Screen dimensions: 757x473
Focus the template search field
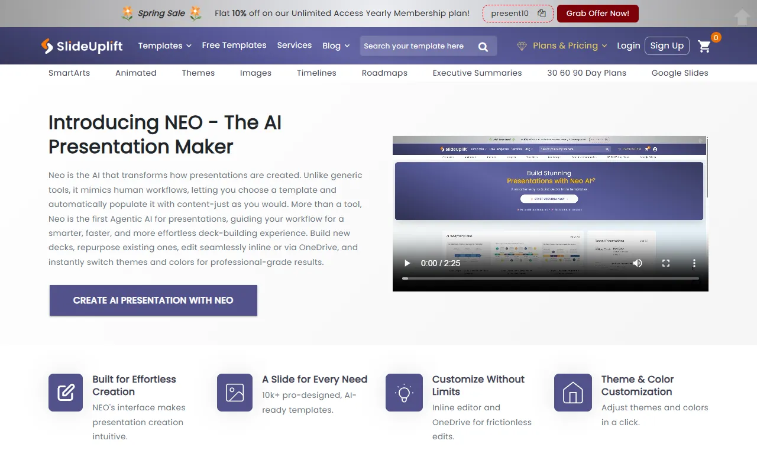pyautogui.click(x=428, y=46)
